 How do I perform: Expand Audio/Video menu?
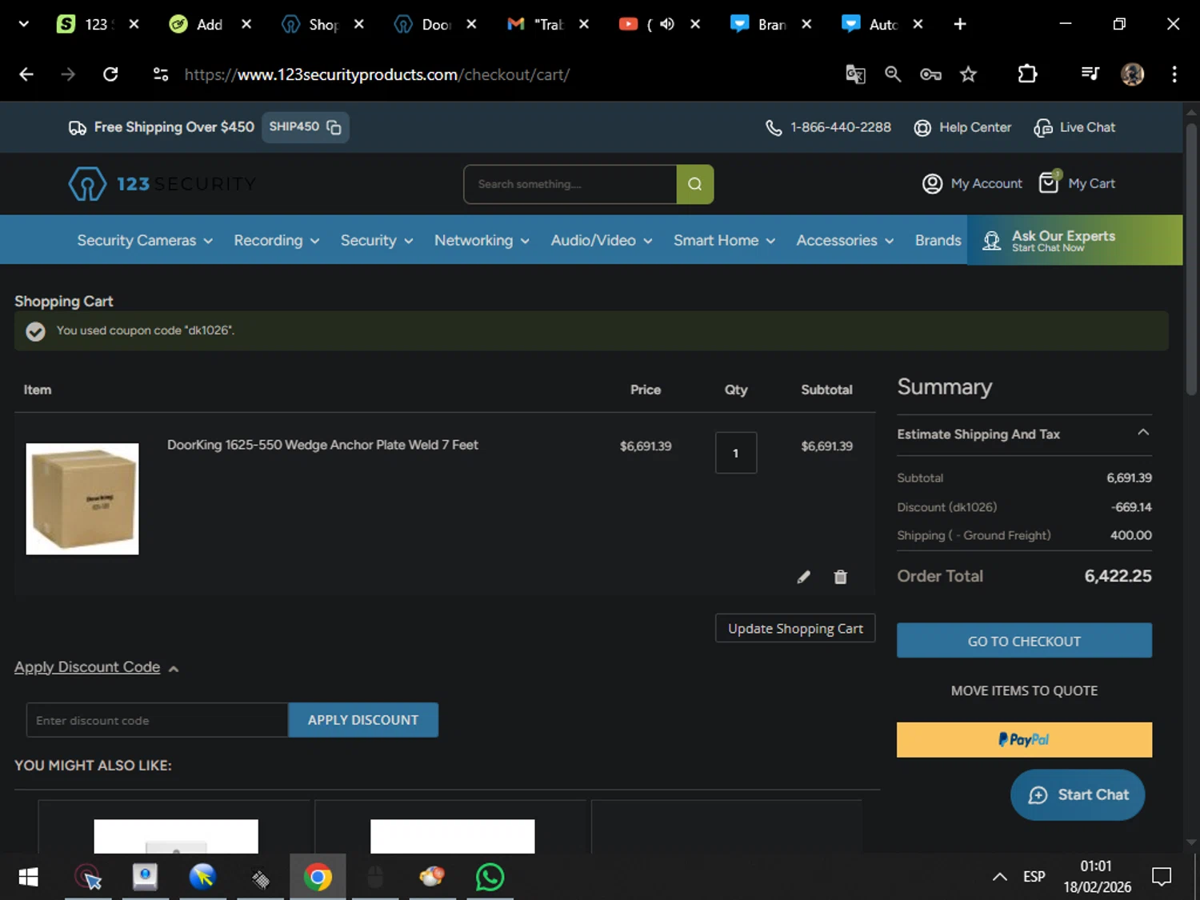602,240
